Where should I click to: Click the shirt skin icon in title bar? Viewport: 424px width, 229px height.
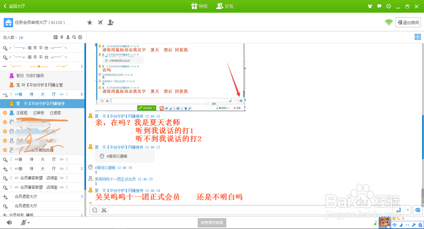tap(370, 6)
